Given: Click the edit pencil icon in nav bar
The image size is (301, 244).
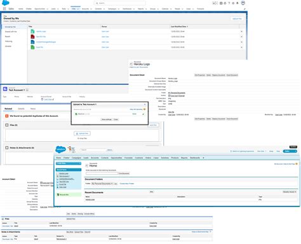Looking at the screenshot, I should point(244,9).
